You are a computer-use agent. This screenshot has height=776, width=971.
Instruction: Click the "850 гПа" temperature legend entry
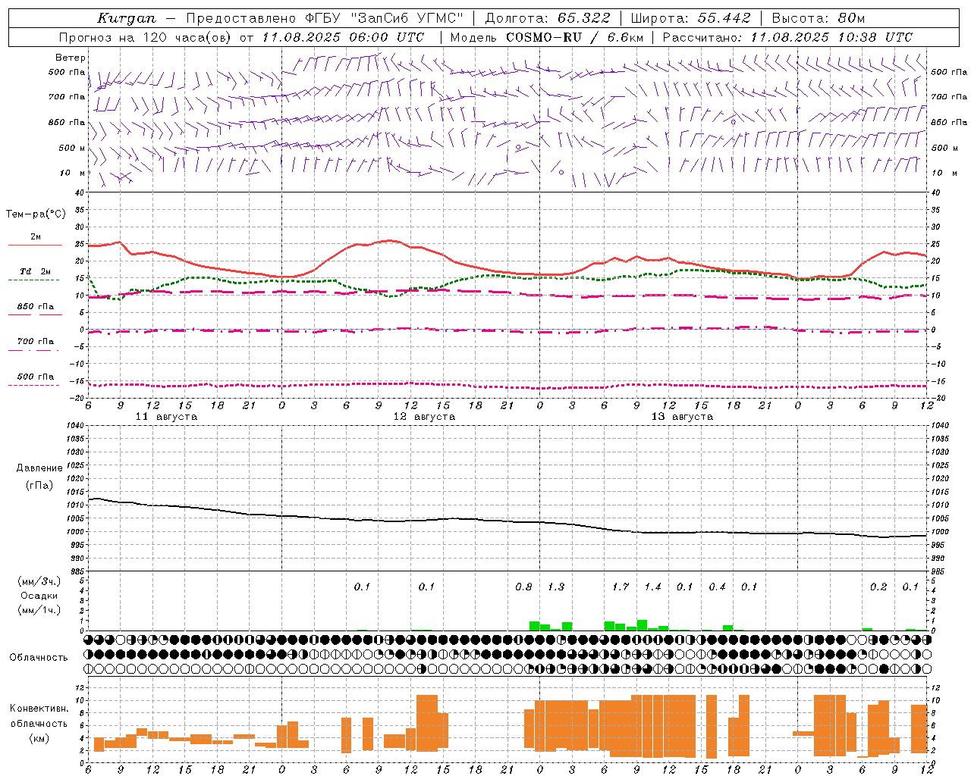pyautogui.click(x=36, y=307)
